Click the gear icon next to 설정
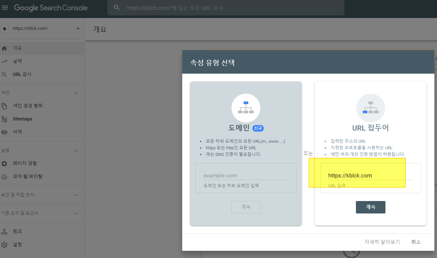Image resolution: width=437 pixels, height=258 pixels. 4,245
